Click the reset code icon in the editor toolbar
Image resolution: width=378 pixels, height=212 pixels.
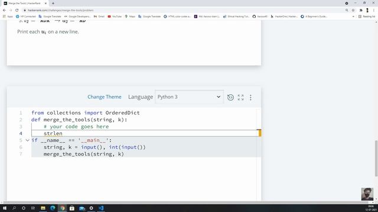[230, 97]
